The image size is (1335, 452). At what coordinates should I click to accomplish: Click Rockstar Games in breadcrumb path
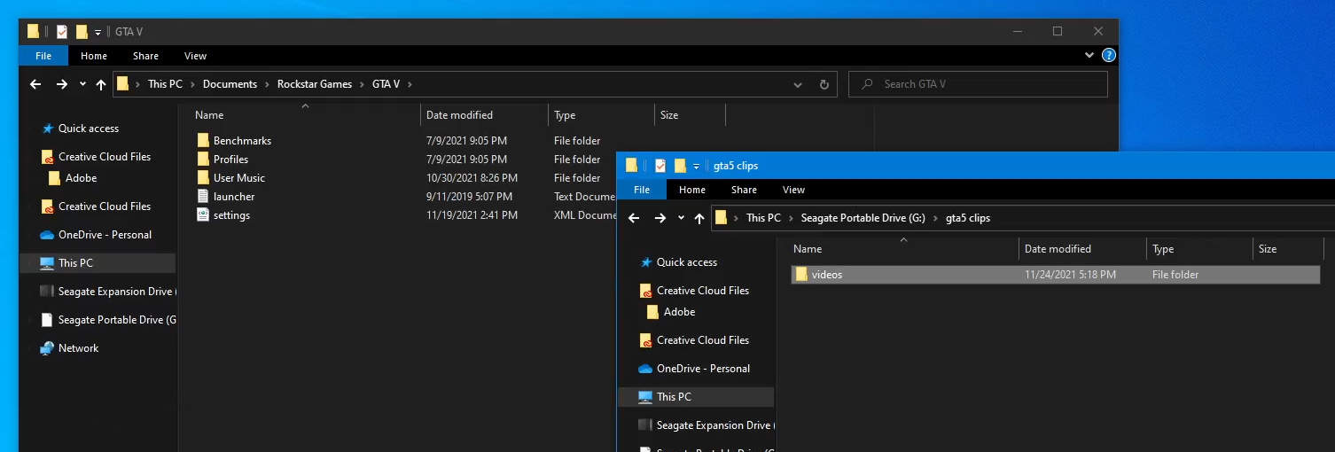[315, 84]
